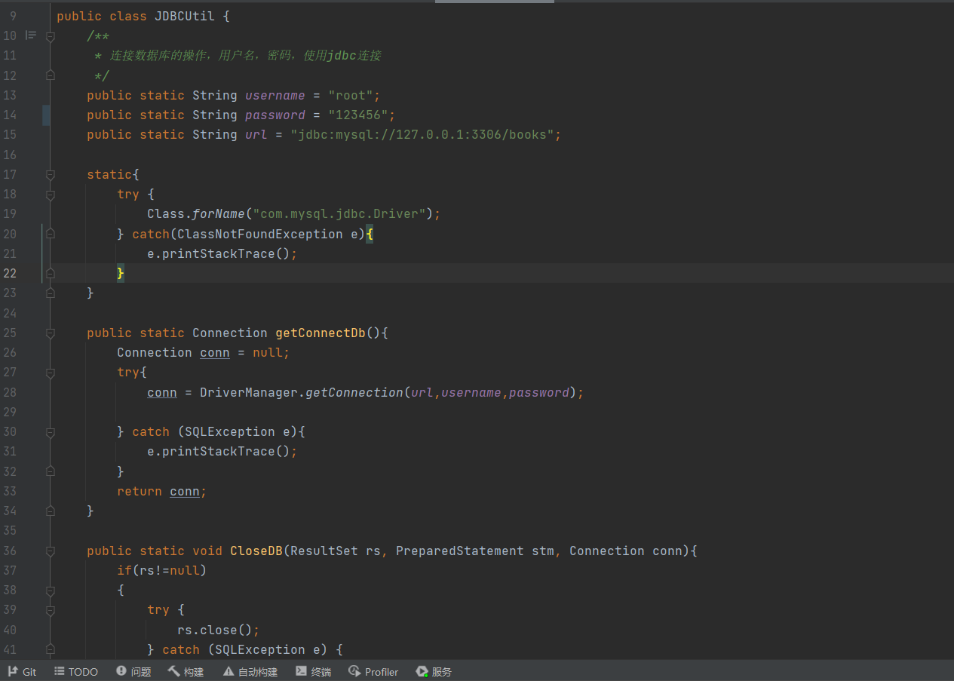This screenshot has height=681, width=954.
Task: Click line number 9 in the gutter
Action: (x=13, y=16)
